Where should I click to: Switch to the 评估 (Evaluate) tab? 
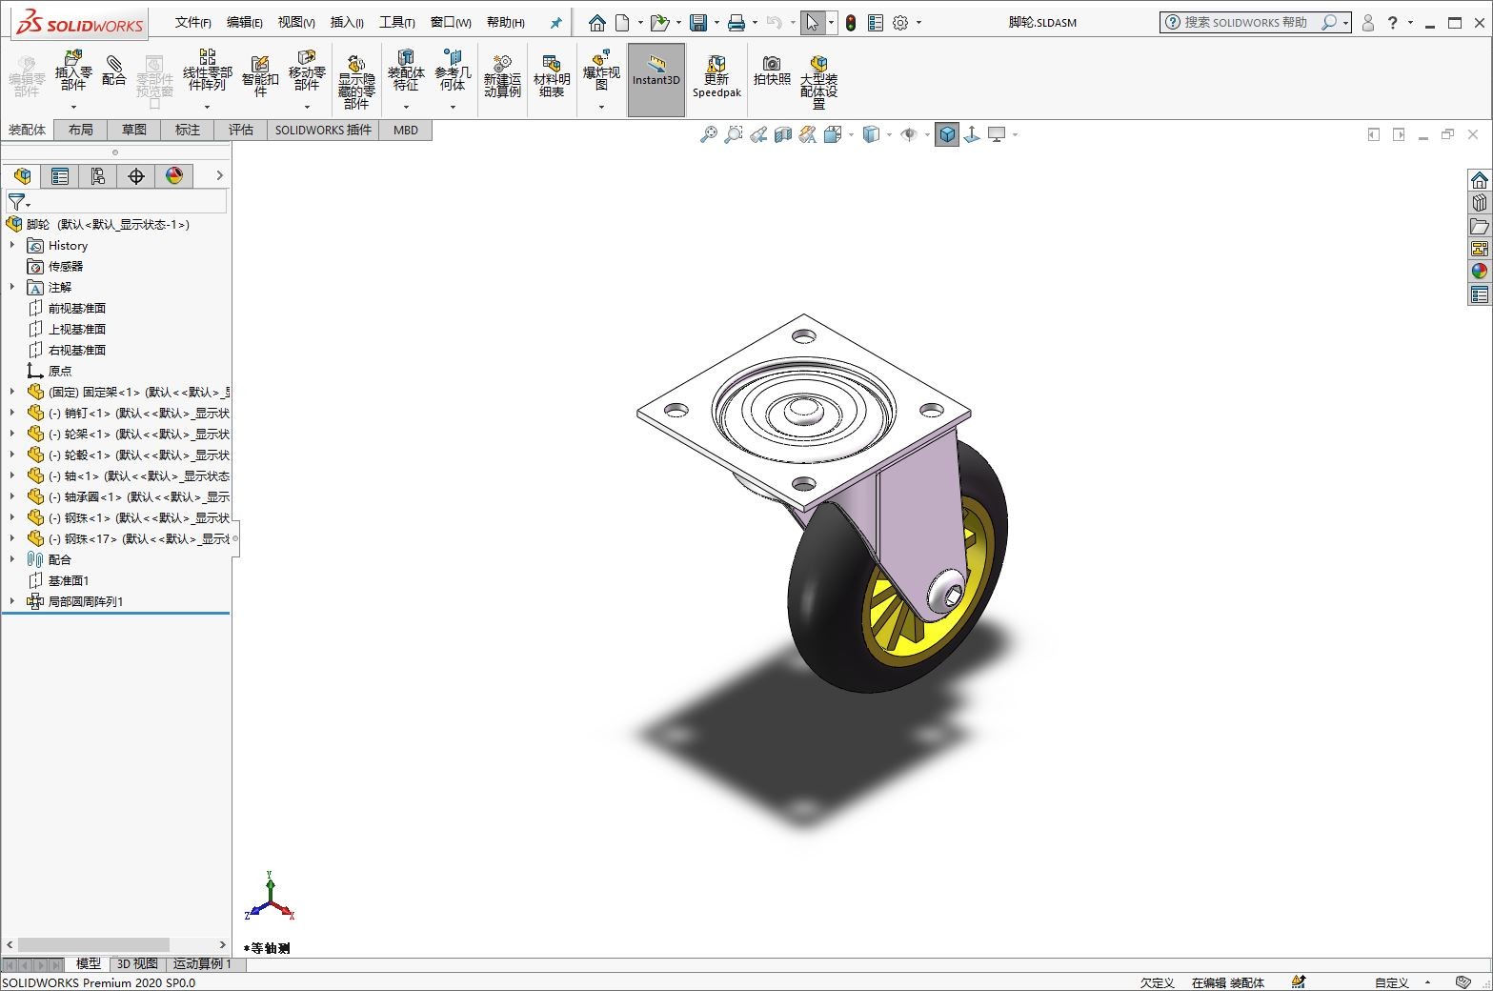(x=241, y=130)
